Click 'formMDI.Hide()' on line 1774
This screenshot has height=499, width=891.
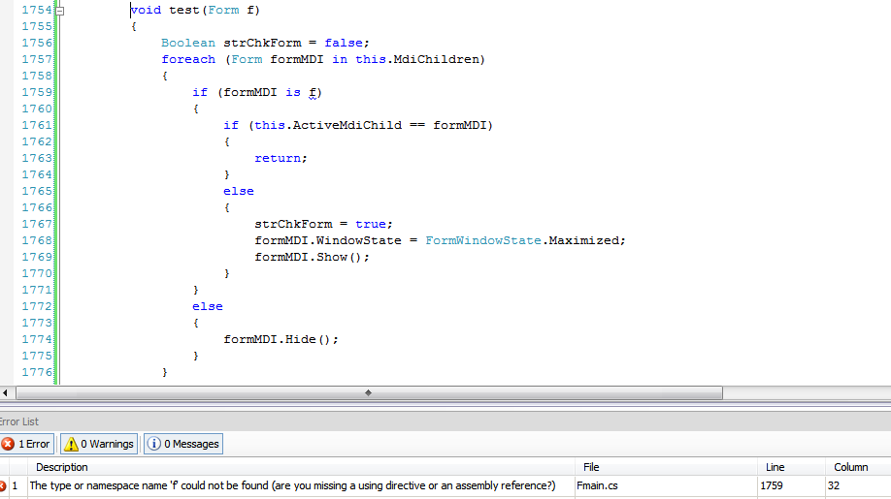tap(278, 339)
